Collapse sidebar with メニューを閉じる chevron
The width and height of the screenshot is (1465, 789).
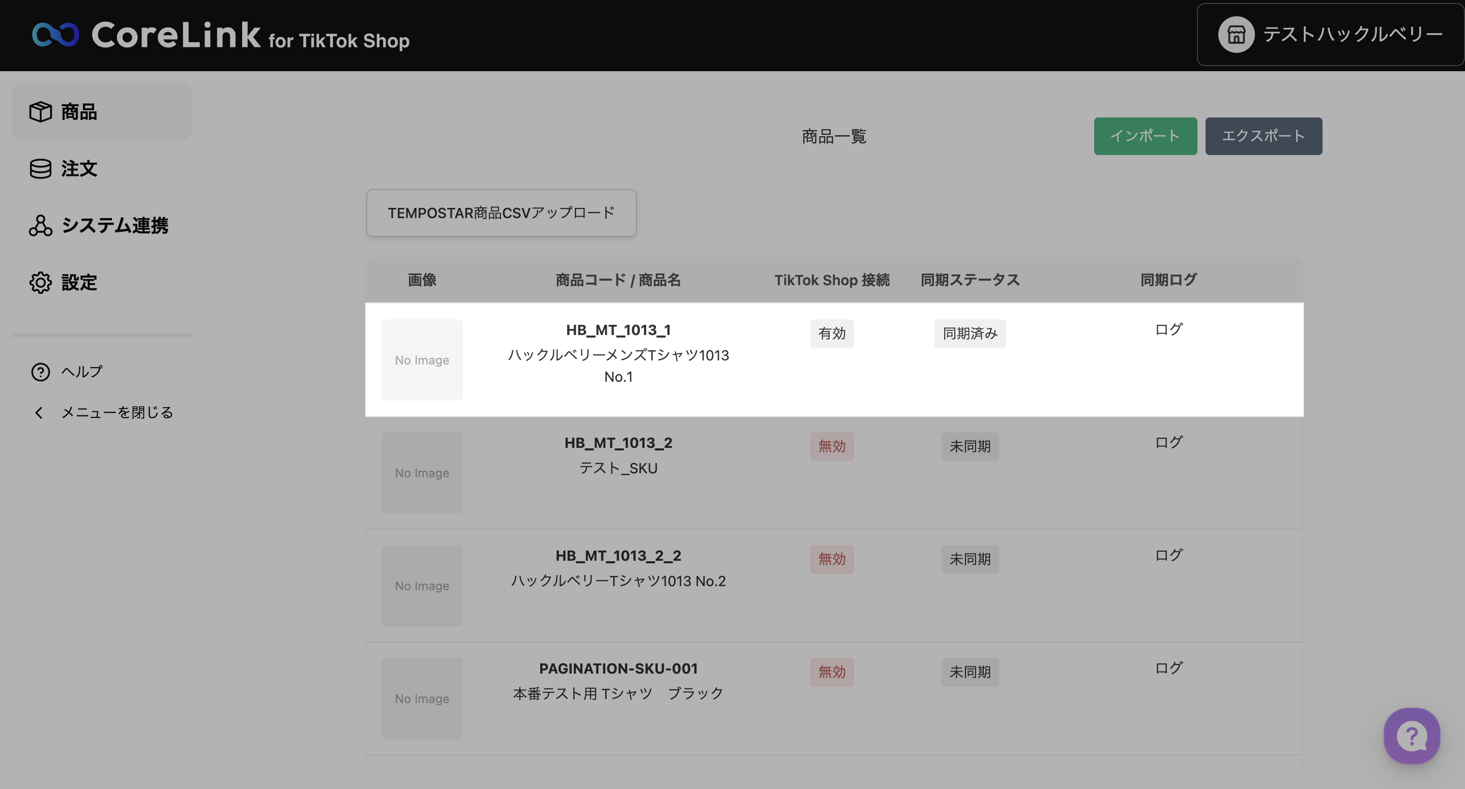coord(39,412)
